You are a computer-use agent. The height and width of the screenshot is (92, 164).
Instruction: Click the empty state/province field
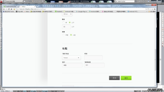coord(93,58)
